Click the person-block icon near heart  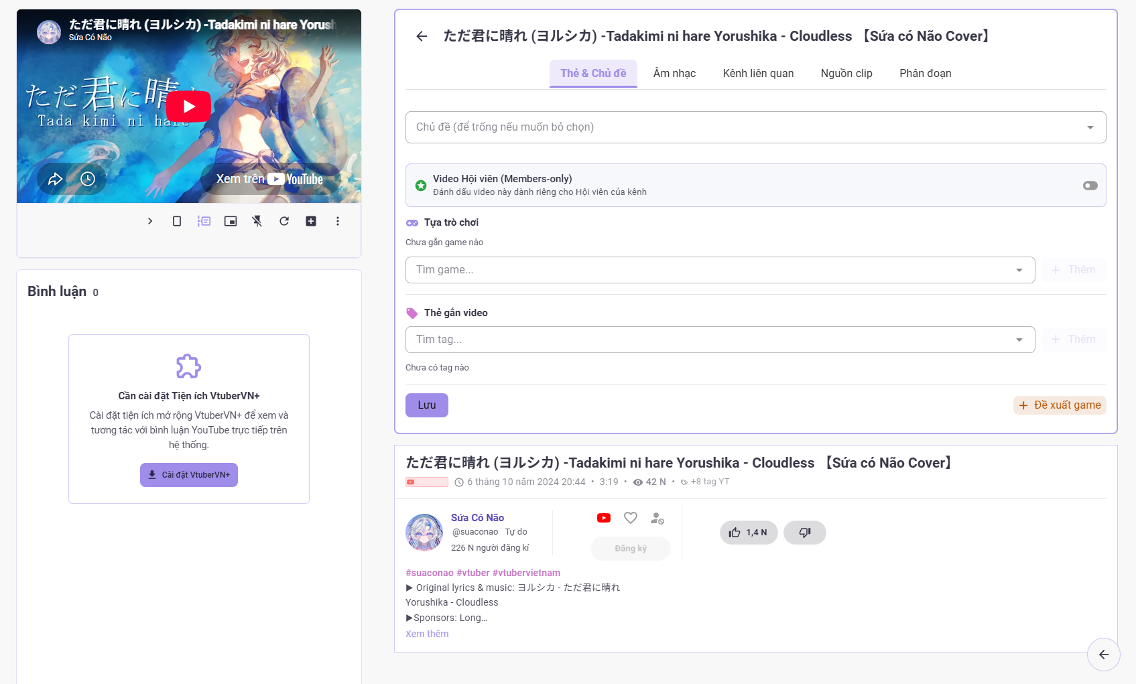657,518
